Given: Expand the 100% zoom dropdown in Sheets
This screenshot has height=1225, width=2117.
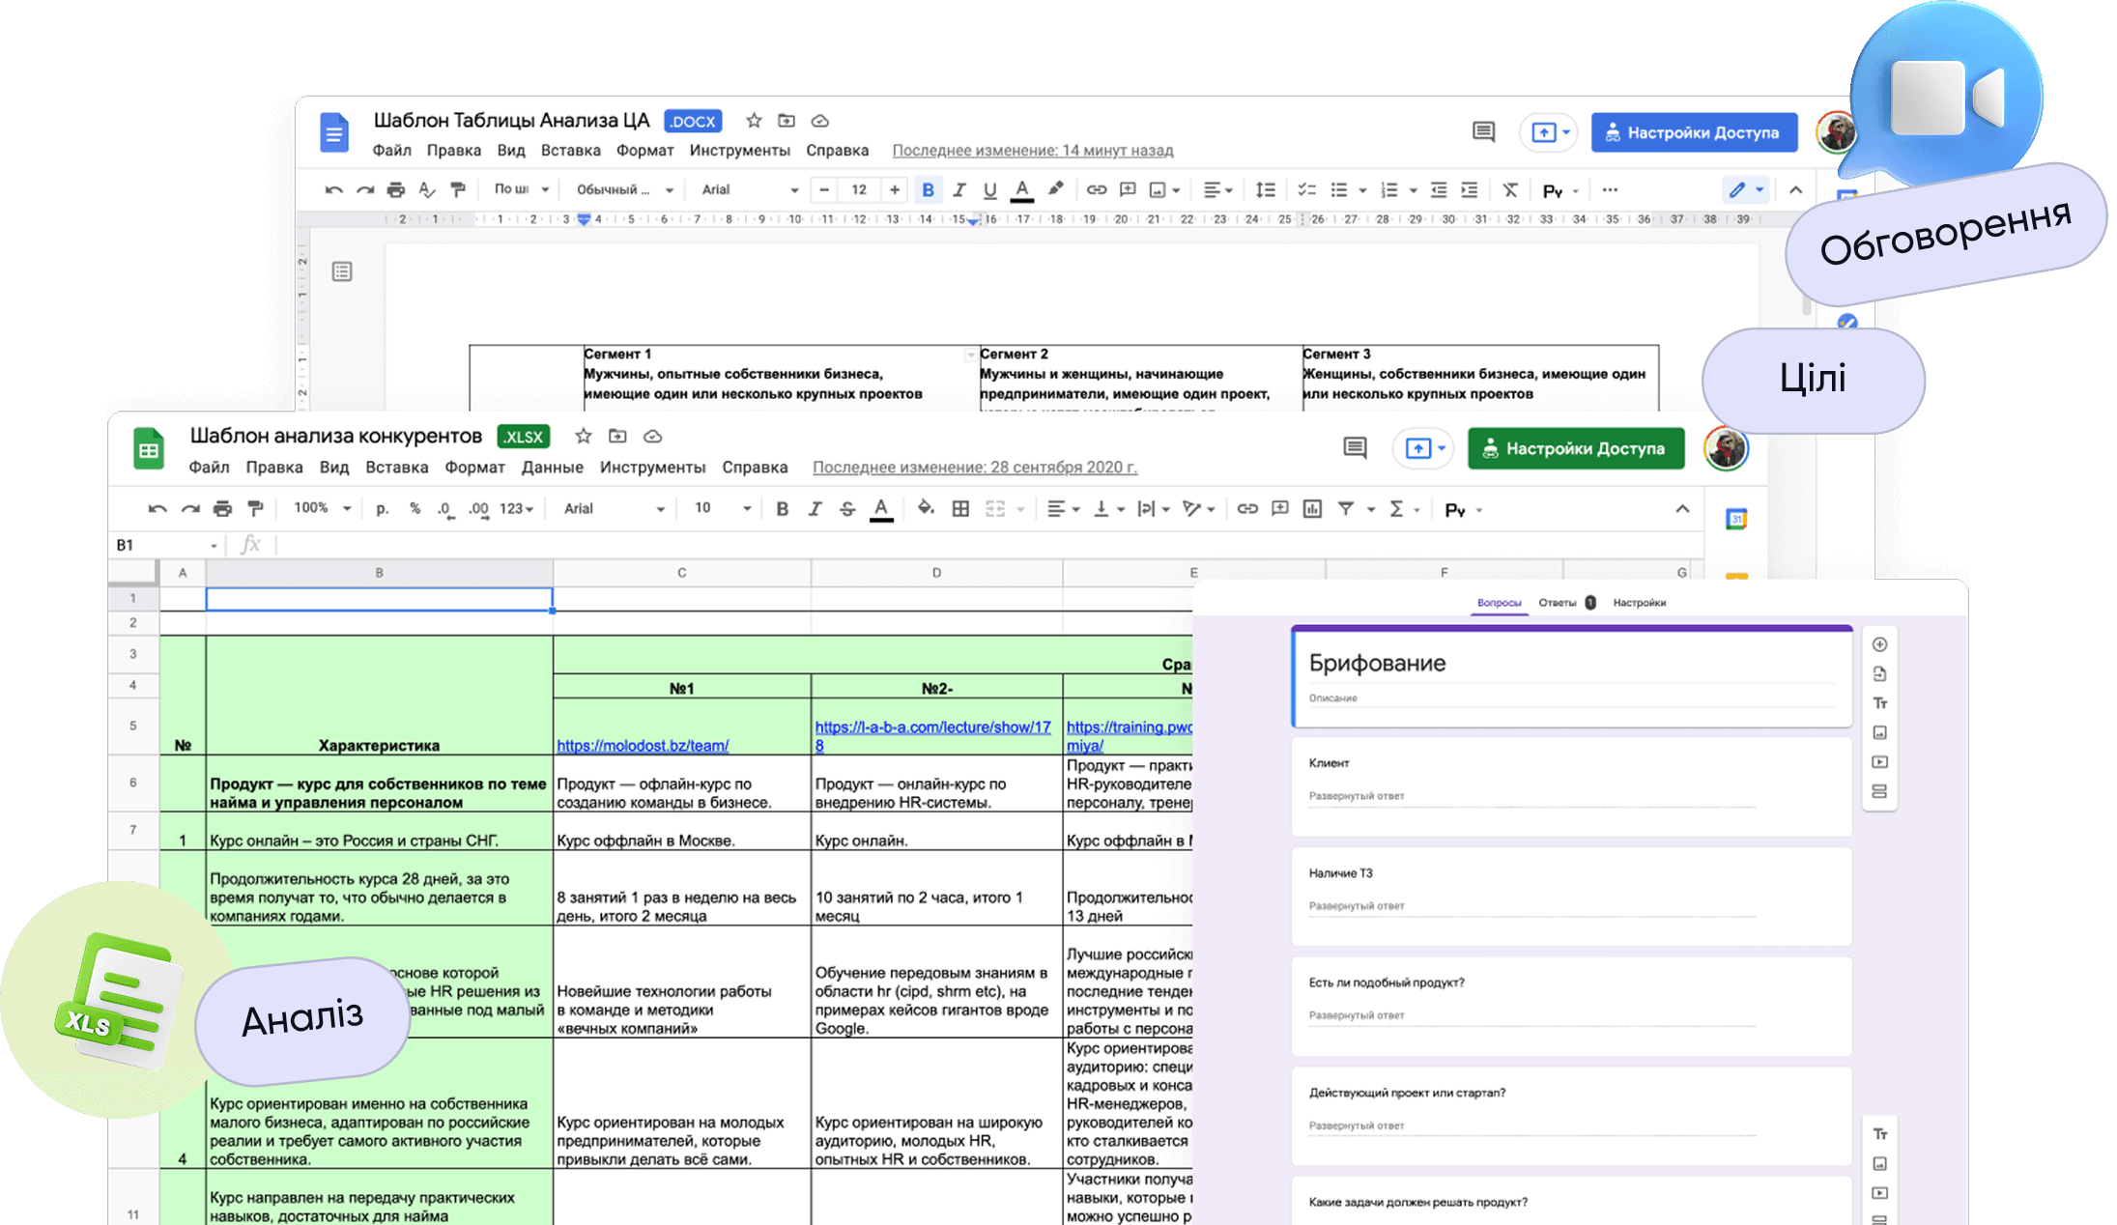Looking at the screenshot, I should [x=323, y=508].
